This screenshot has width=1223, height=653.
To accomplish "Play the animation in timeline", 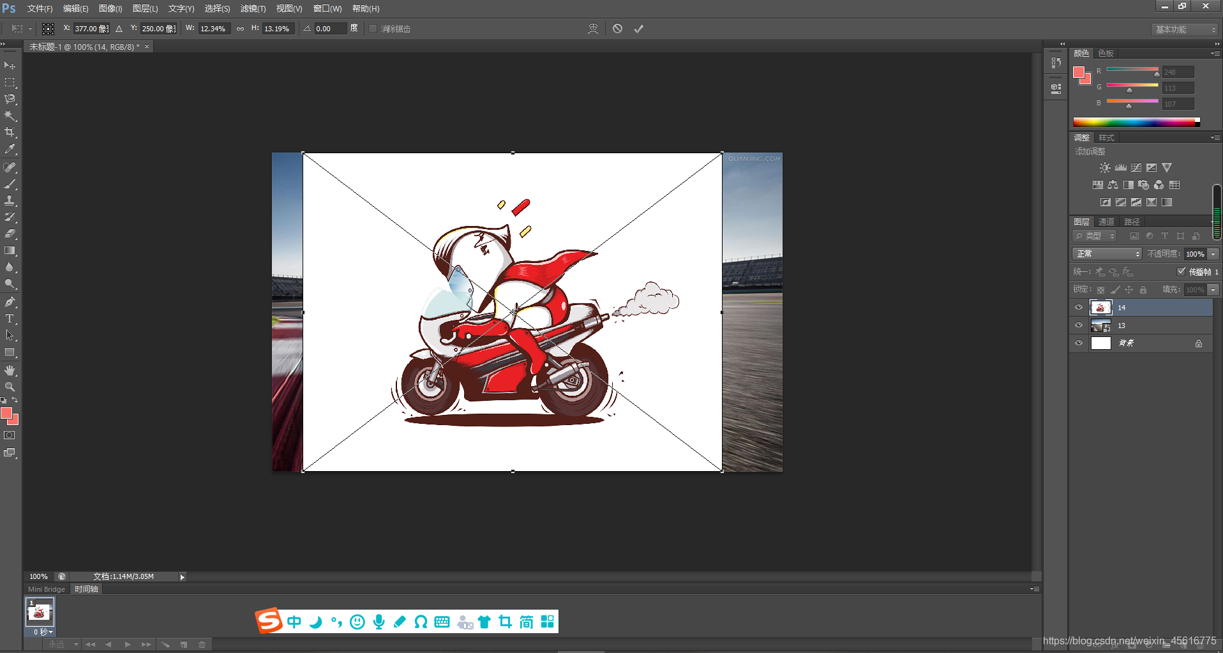I will click(128, 645).
